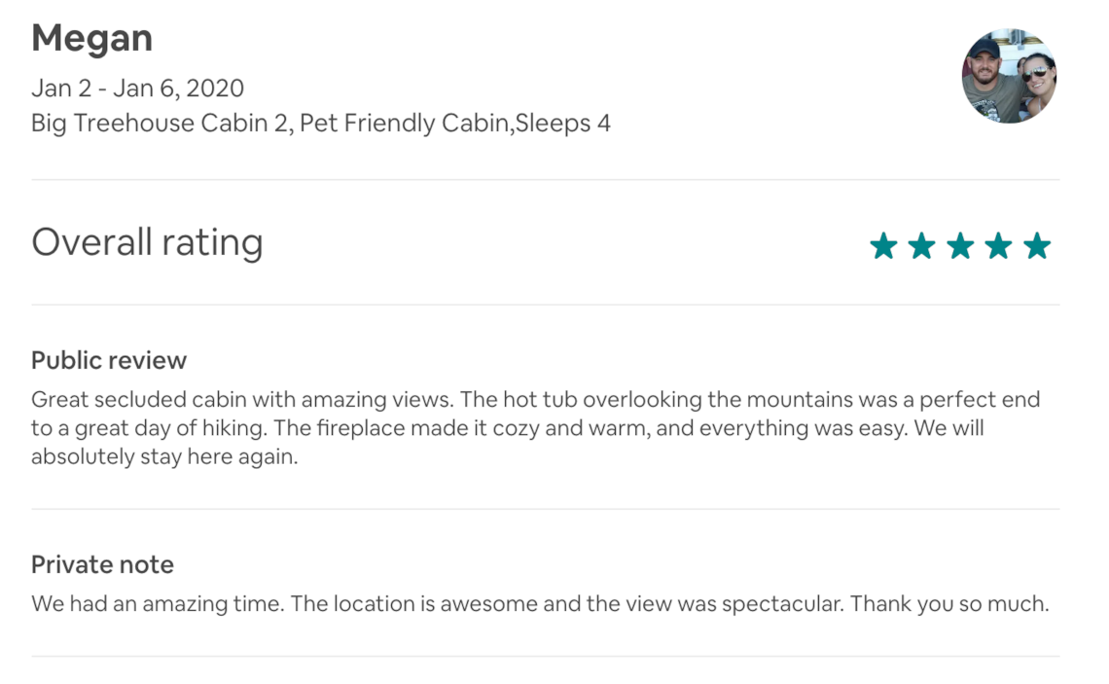Select the fifth rating star
The image size is (1109, 684).
[x=1037, y=246]
